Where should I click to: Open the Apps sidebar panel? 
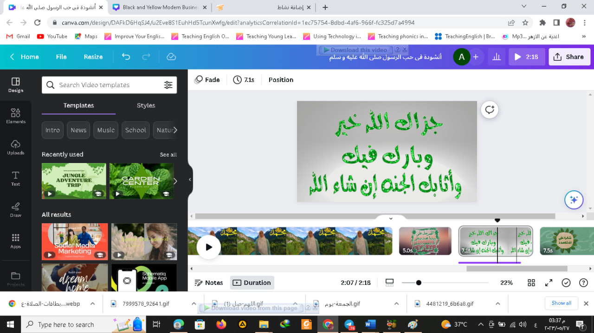click(15, 240)
